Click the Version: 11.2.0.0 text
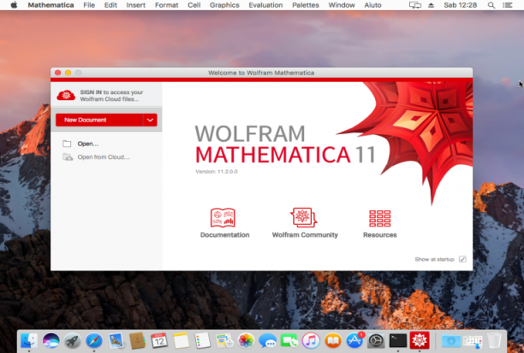This screenshot has height=353, width=524. 217,172
